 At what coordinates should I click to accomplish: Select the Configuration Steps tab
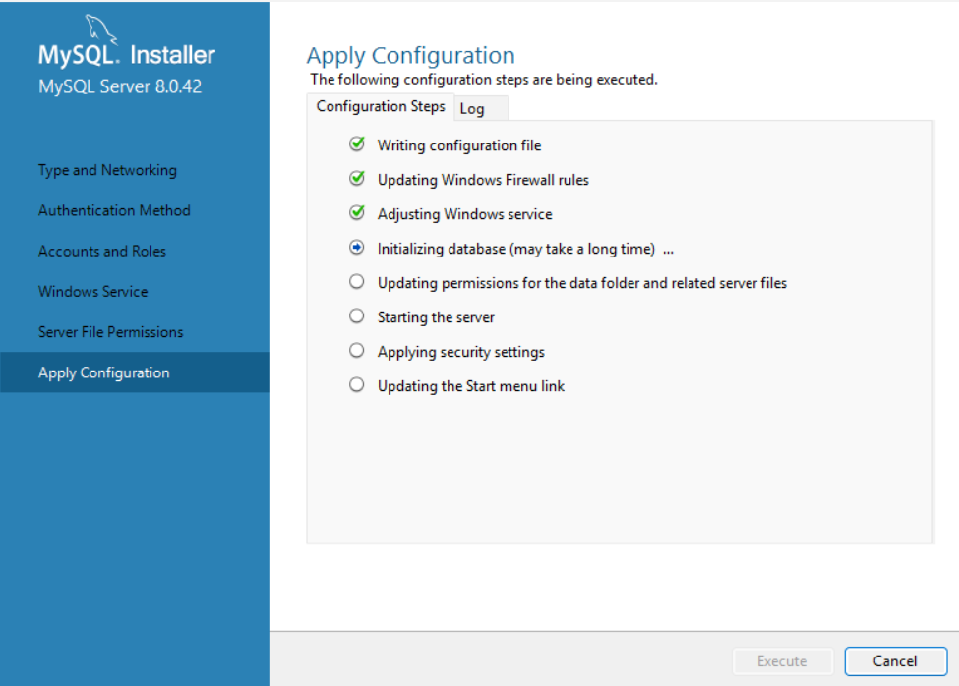[381, 106]
